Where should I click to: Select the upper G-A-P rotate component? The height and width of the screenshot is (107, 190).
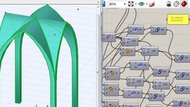(113, 73)
